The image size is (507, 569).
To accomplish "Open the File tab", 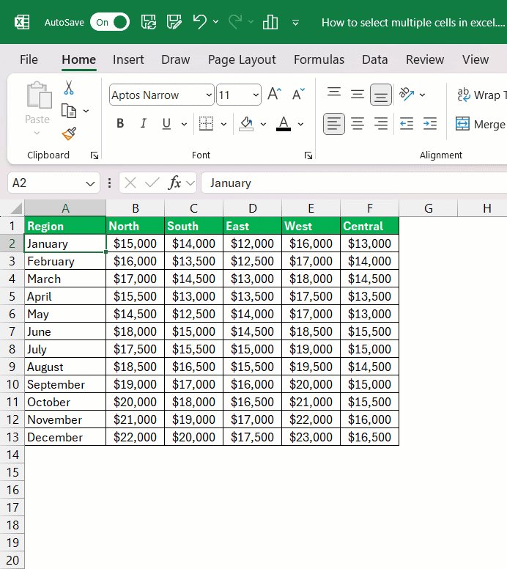I will 29,59.
